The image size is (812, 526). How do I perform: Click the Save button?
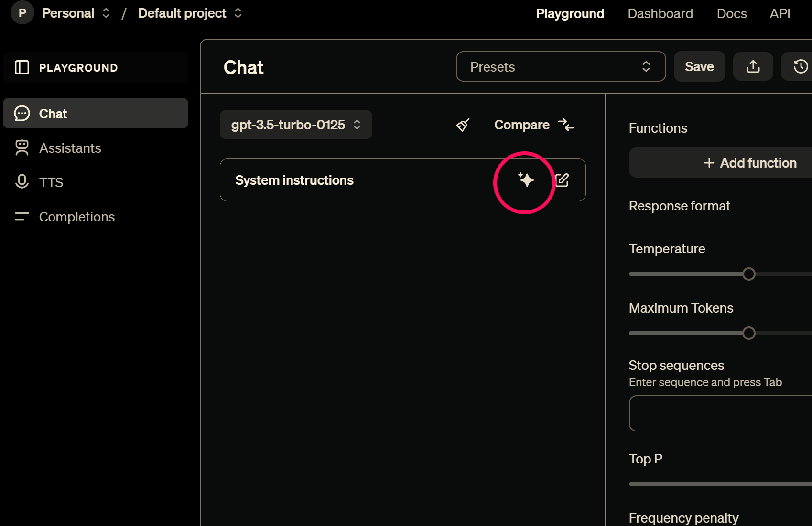click(x=699, y=66)
